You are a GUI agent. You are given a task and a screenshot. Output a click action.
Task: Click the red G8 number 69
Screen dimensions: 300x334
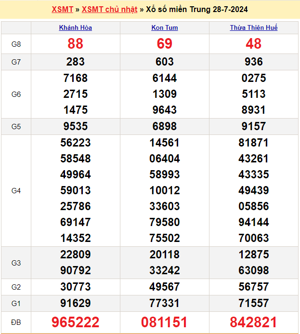[165, 44]
